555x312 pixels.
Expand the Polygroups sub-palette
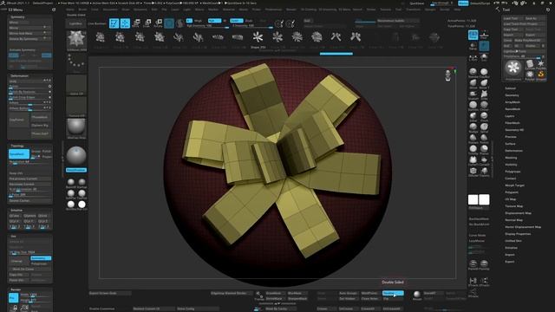513,172
